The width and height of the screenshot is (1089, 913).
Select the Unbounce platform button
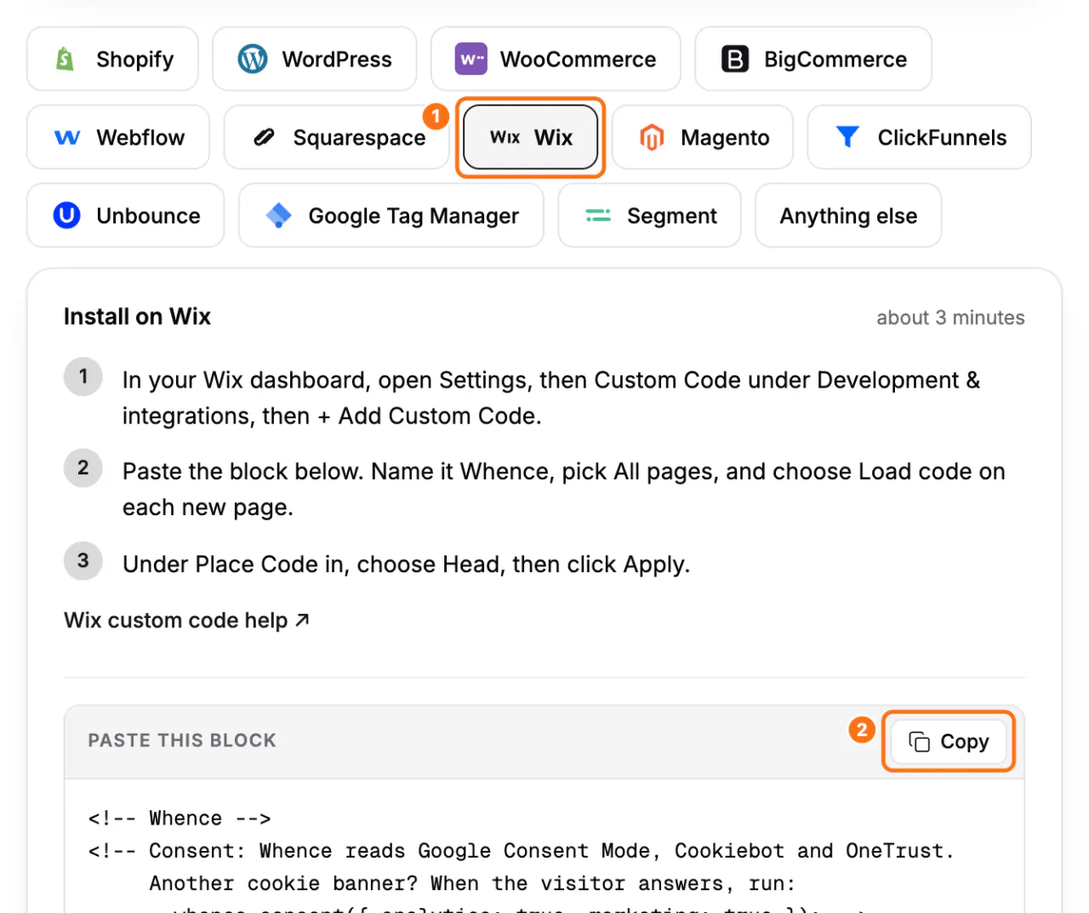[126, 215]
